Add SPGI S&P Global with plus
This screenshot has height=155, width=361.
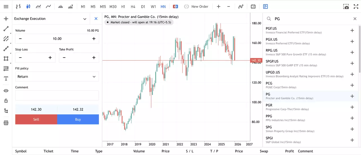pyautogui.click(x=352, y=140)
